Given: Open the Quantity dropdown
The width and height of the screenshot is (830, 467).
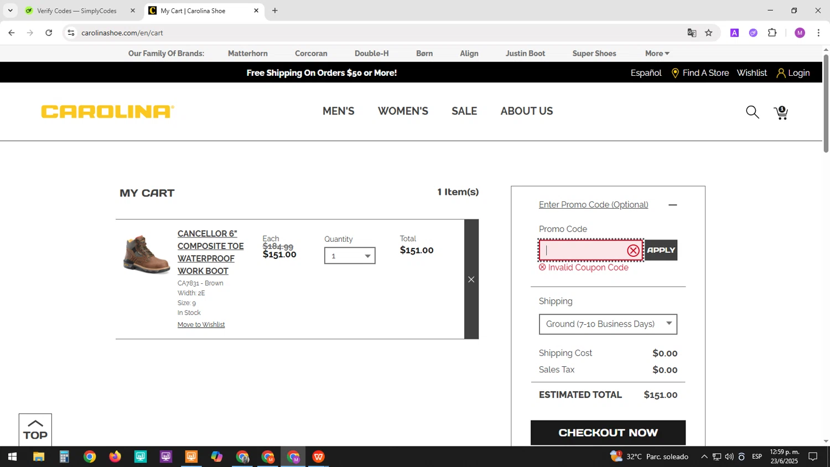Looking at the screenshot, I should coord(350,256).
